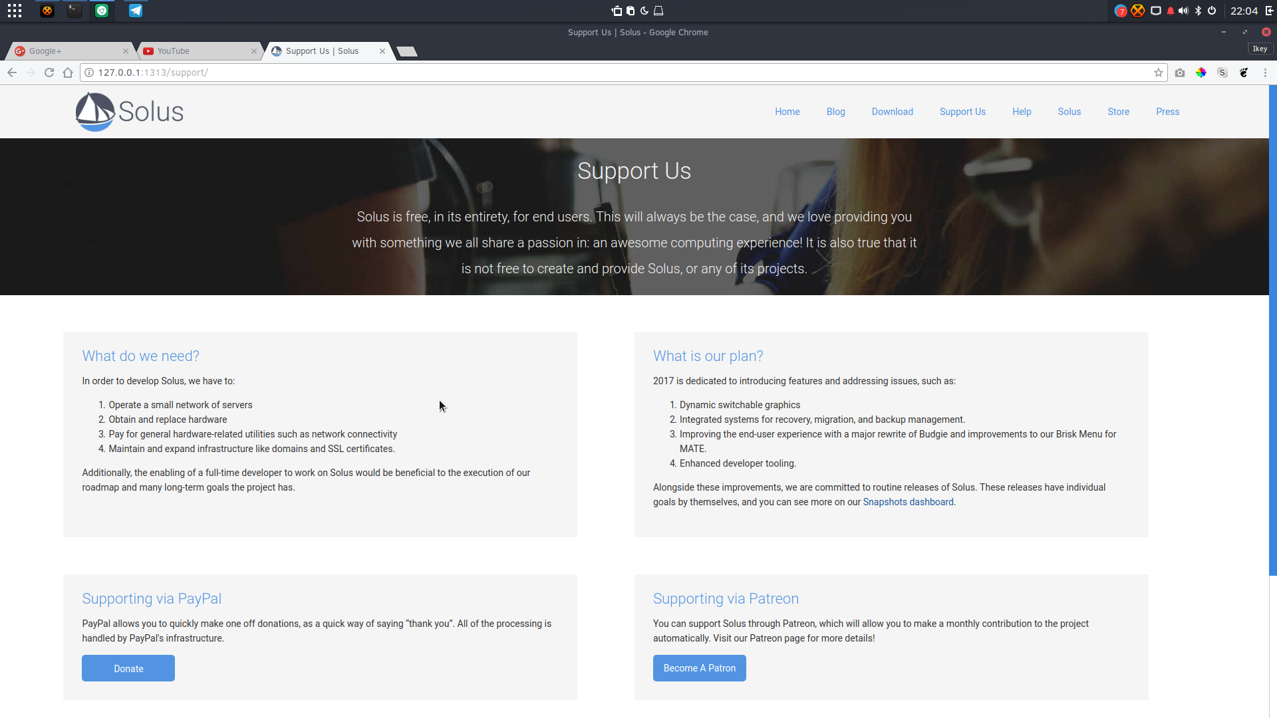
Task: Click 'Dynamic switchable graphics' list item
Action: 740,405
